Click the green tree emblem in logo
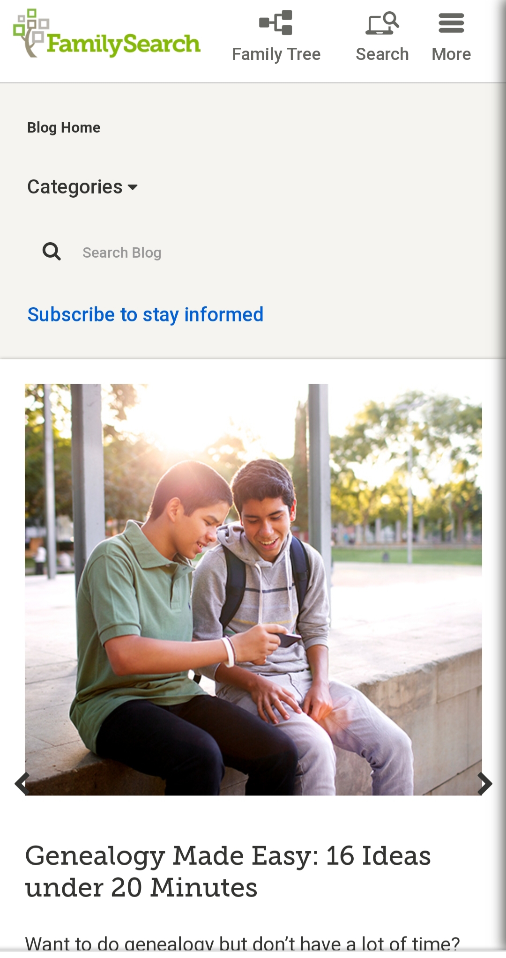 31,33
